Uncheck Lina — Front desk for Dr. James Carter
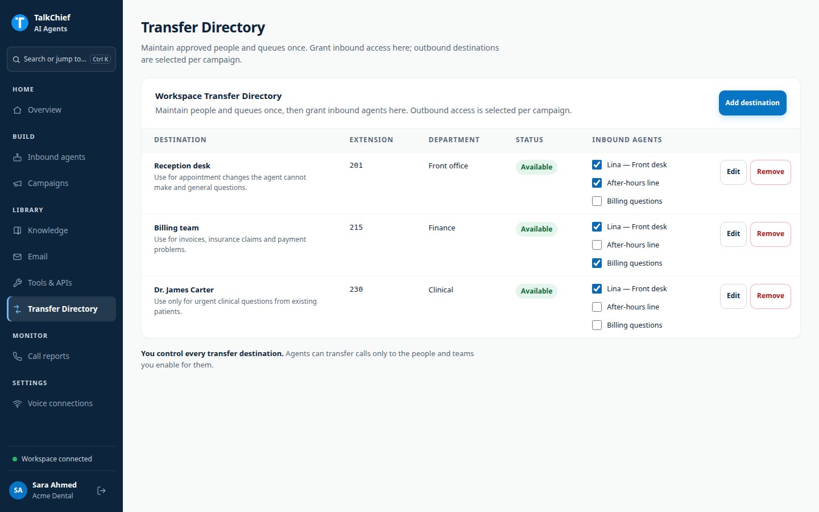 click(597, 288)
